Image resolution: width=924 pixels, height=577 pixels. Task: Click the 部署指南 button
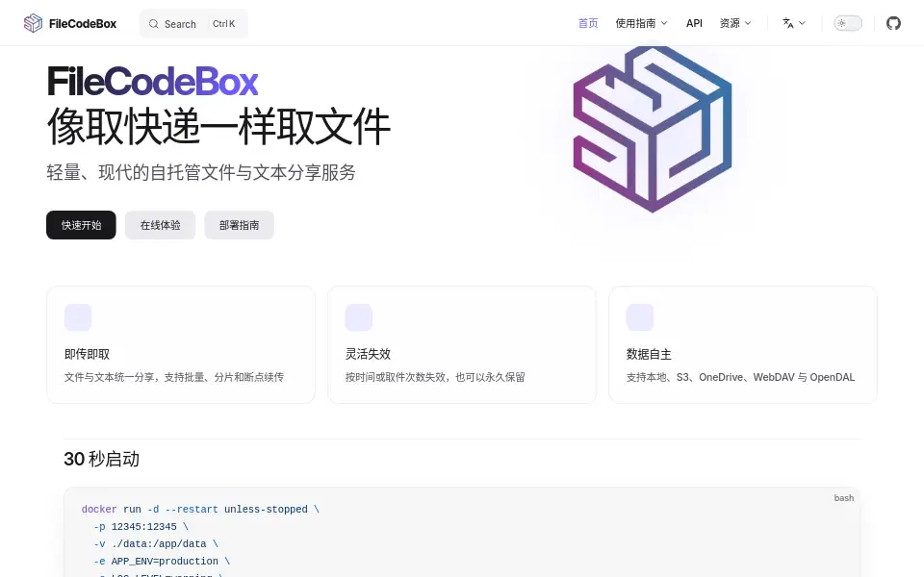pos(240,225)
